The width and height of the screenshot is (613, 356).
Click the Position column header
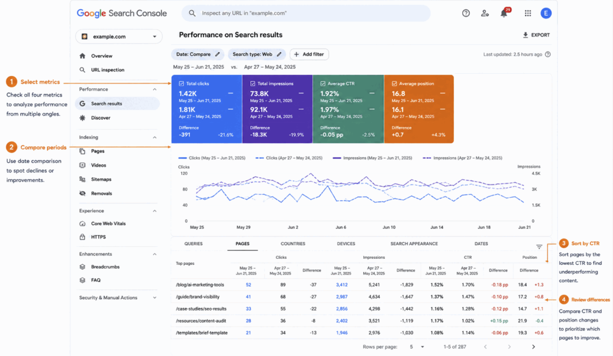point(529,258)
